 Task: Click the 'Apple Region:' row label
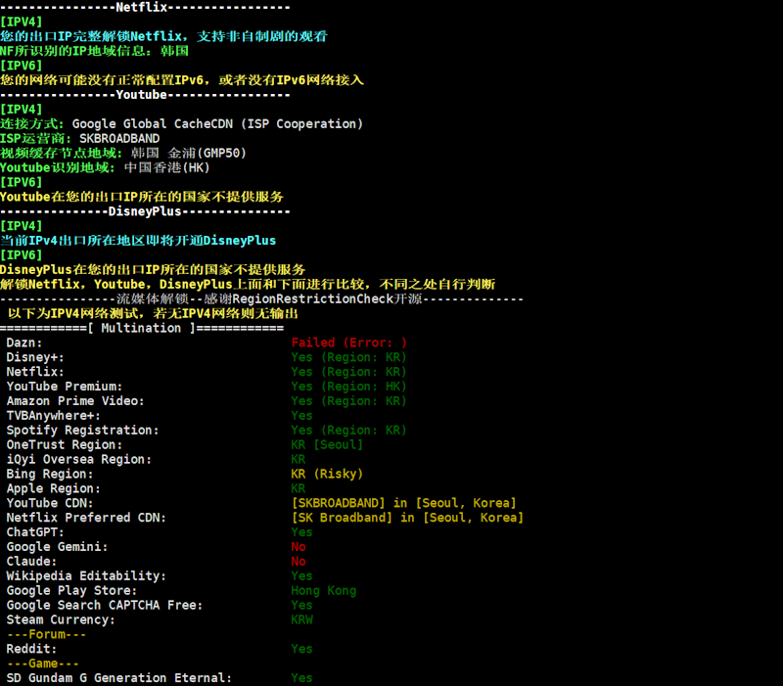54,488
